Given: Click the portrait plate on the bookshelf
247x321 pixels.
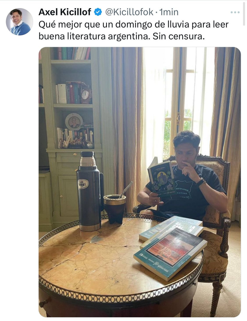Looking at the screenshot, I should click(74, 122).
